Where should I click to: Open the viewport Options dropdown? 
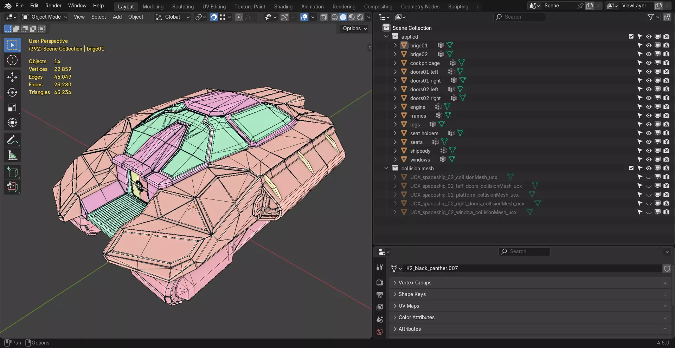[x=355, y=28]
